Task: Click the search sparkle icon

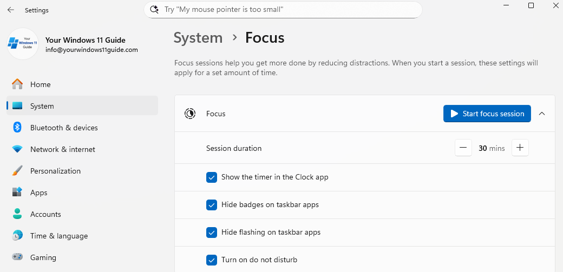Action: point(154,10)
